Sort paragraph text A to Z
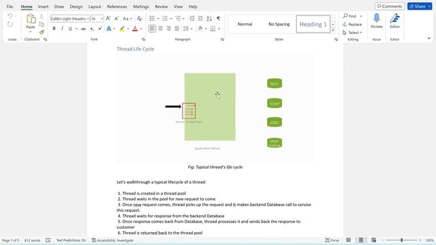436x245 pixels. coord(209,18)
